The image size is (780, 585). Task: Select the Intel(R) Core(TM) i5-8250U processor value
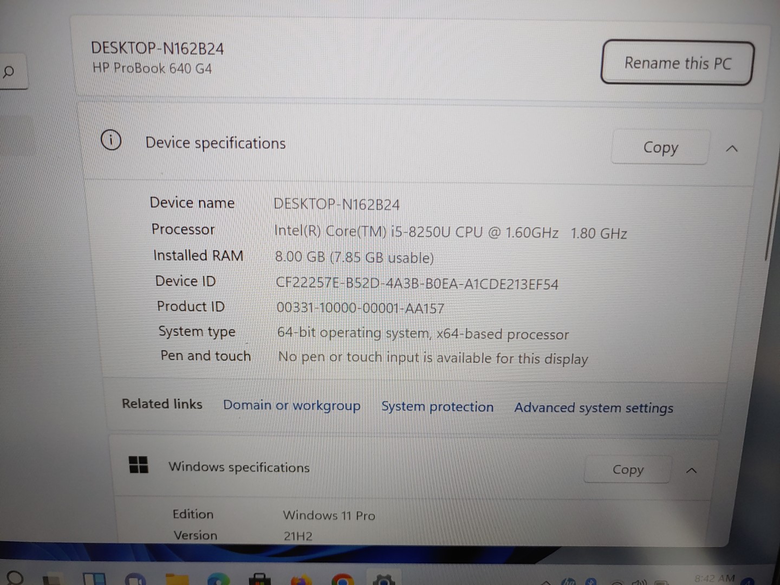(451, 232)
